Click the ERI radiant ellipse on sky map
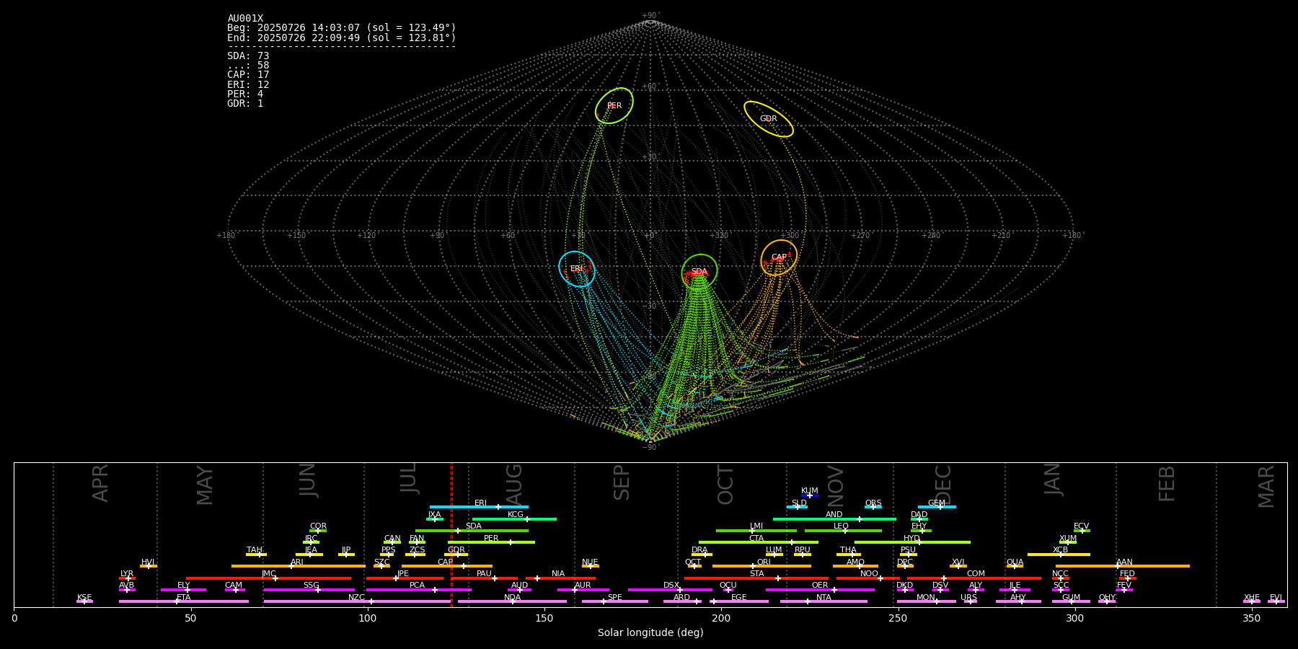Viewport: 1298px width, 649px height. pos(577,269)
